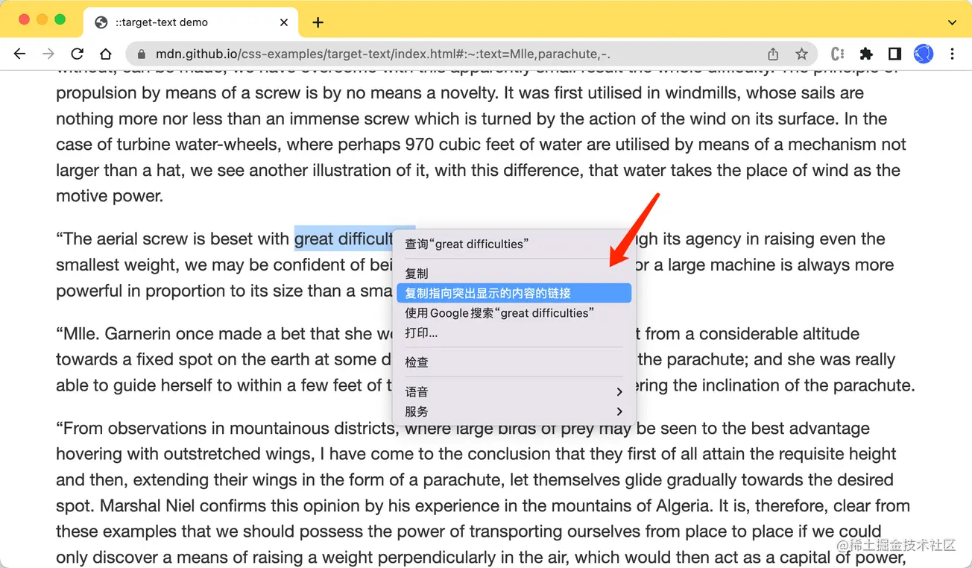Click the share page icon
972x568 pixels.
tap(773, 54)
